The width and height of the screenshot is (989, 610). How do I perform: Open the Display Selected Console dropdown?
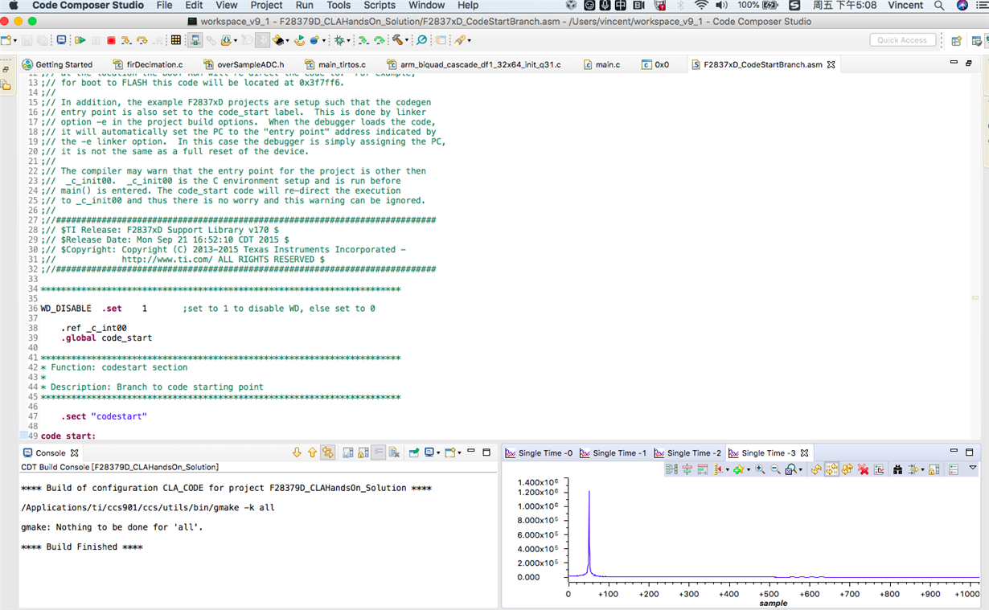pyautogui.click(x=438, y=453)
